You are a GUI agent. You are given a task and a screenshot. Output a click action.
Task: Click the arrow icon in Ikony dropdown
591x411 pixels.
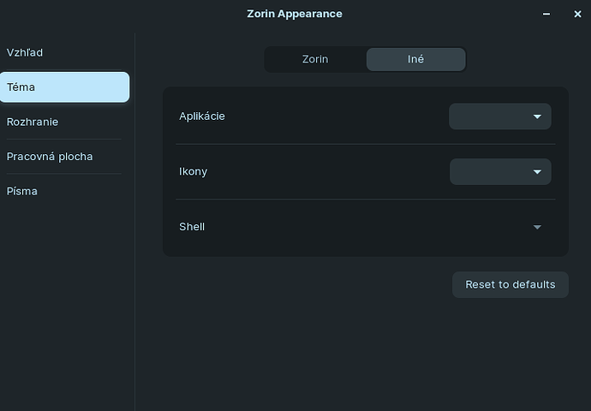(x=537, y=172)
